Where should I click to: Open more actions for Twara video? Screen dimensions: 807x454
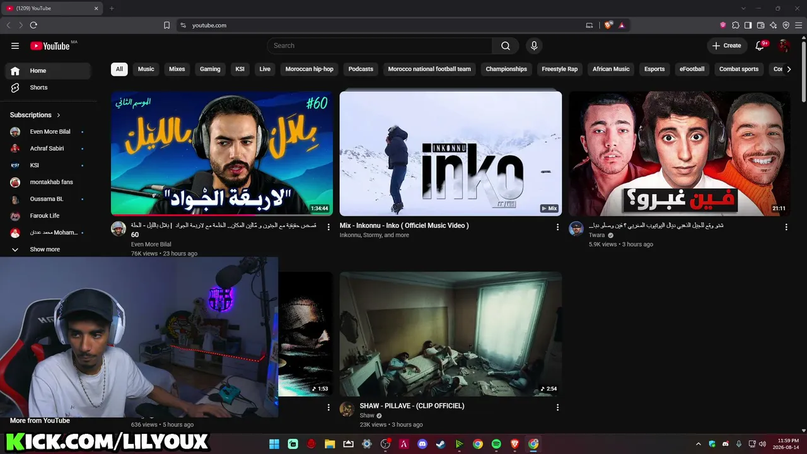[786, 227]
